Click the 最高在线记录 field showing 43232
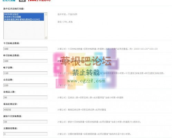This screenshot has width=172, height=138. [25, 110]
